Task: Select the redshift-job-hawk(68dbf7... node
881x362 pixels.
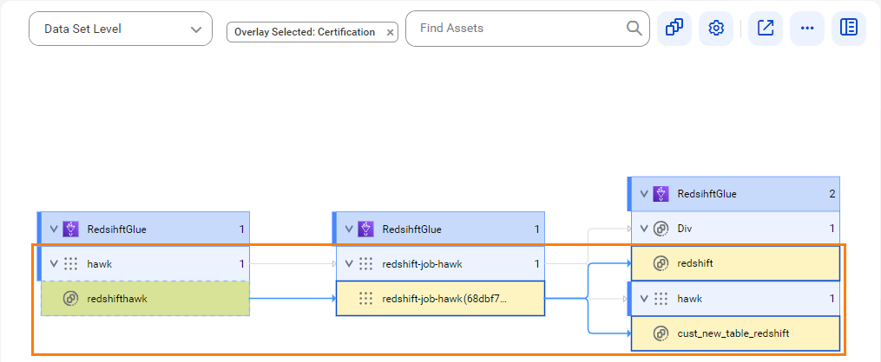Action: coord(440,299)
